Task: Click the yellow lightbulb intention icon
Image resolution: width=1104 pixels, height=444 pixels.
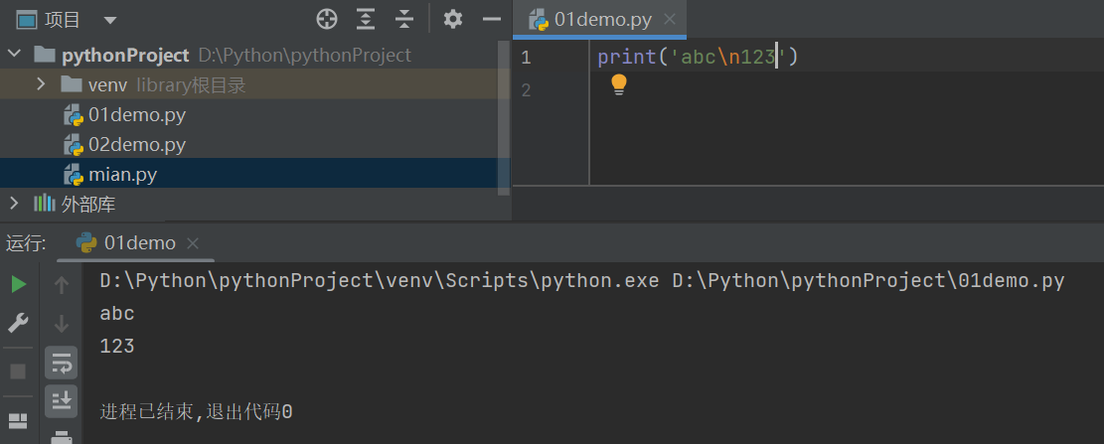Action: coord(619,84)
